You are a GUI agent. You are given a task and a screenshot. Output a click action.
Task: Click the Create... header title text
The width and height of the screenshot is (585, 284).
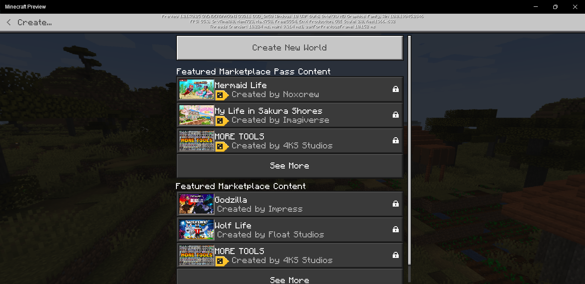35,22
